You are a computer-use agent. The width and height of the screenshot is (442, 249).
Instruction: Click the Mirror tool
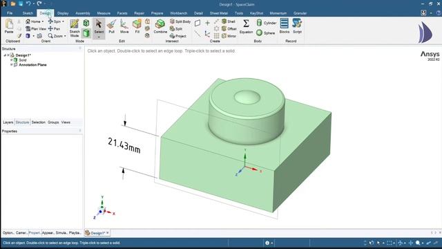click(229, 36)
